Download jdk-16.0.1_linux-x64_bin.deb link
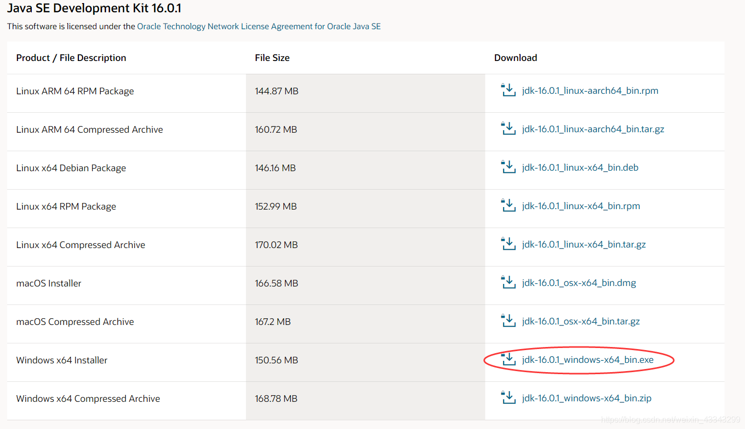745x429 pixels. pos(580,168)
